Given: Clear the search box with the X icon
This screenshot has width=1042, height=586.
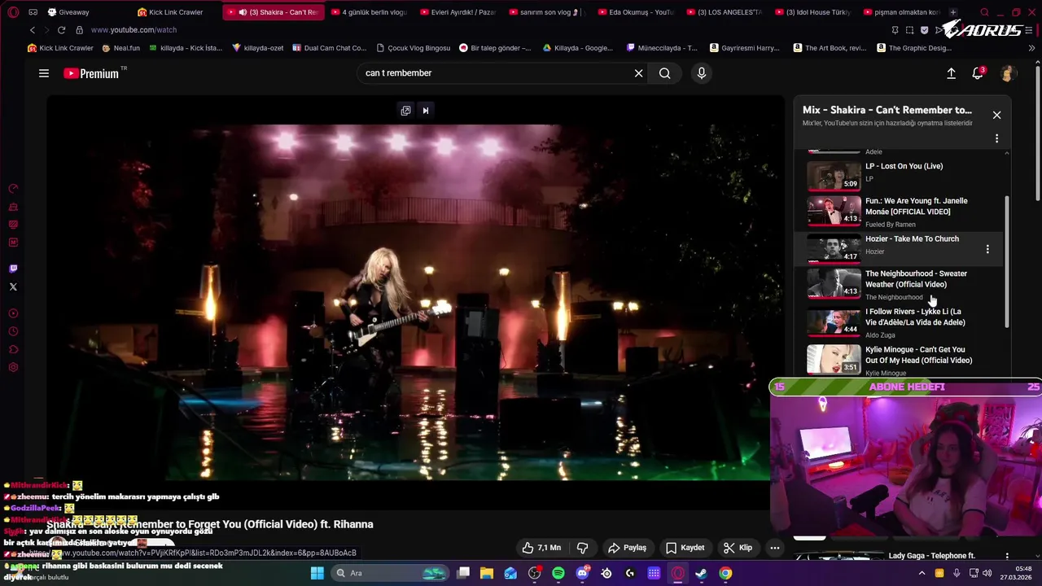Looking at the screenshot, I should (x=638, y=73).
